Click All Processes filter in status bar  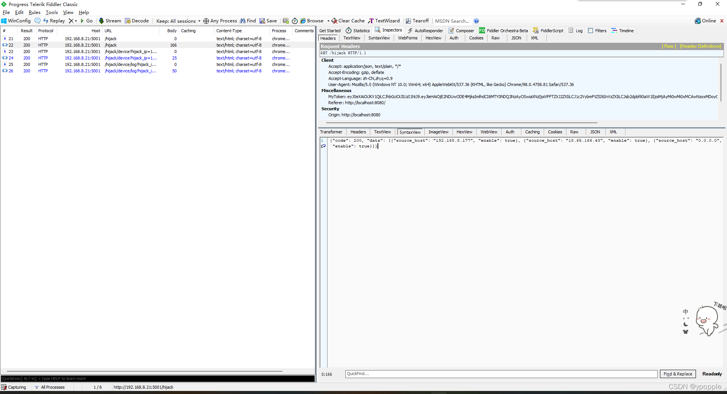(50, 387)
